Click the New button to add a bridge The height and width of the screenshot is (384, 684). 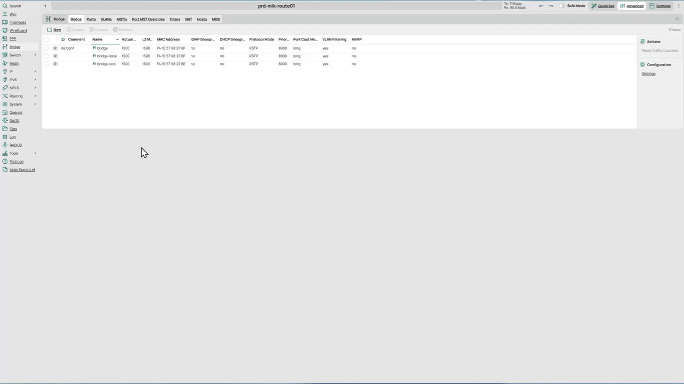(54, 30)
